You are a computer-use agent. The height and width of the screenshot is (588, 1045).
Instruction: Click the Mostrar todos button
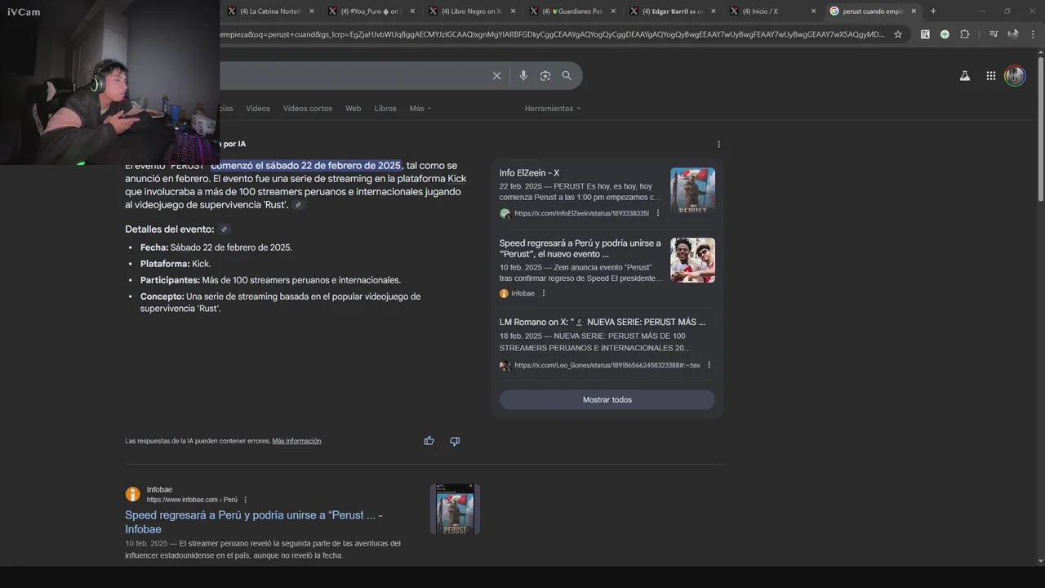607,400
